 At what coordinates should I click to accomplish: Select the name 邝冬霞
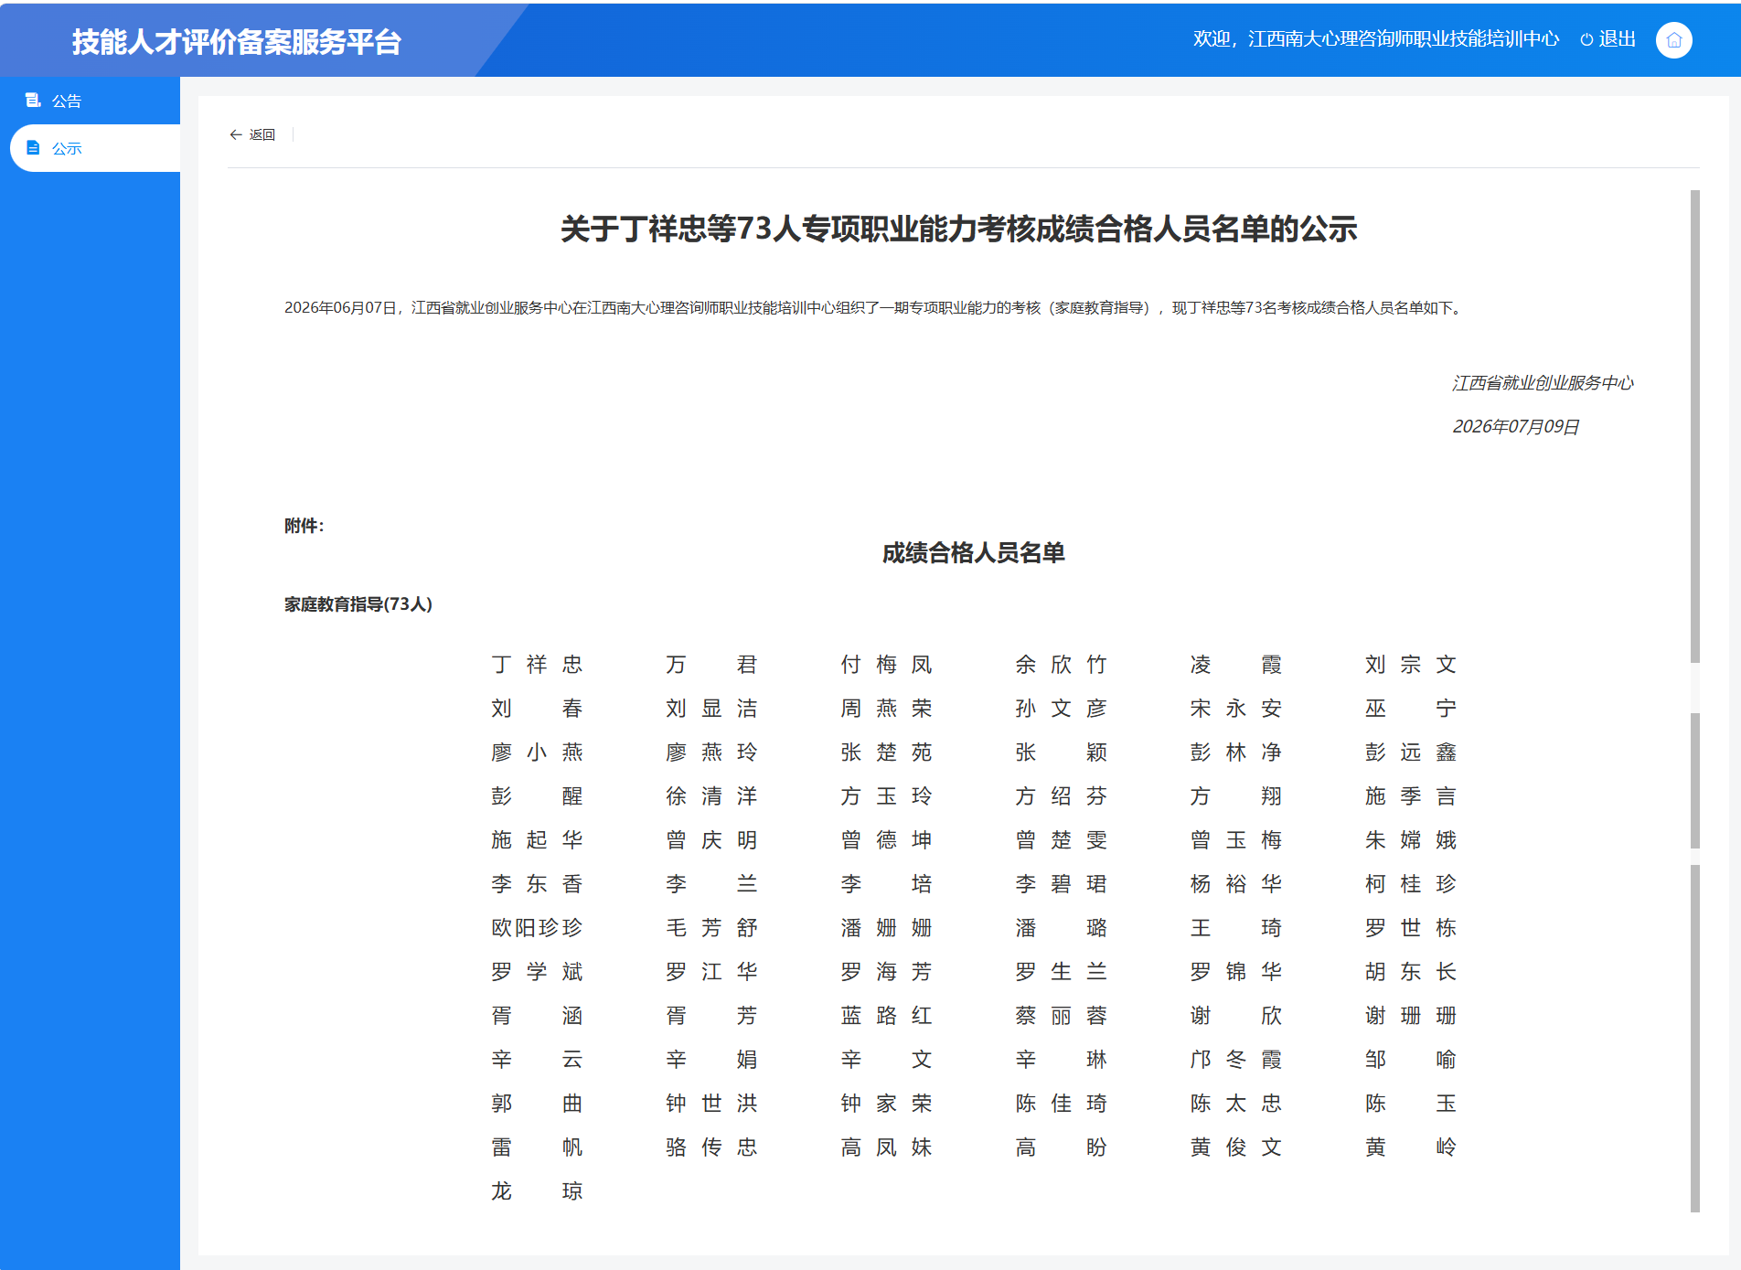[1235, 1060]
